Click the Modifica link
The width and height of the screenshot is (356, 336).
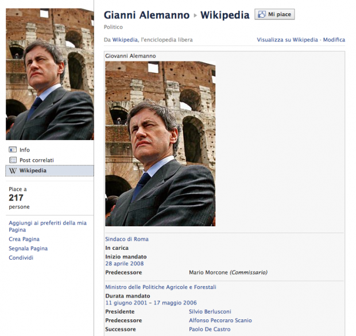coord(334,40)
